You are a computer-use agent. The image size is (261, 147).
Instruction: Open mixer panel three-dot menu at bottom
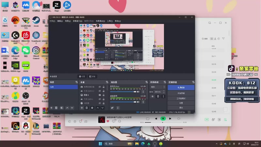(118, 108)
